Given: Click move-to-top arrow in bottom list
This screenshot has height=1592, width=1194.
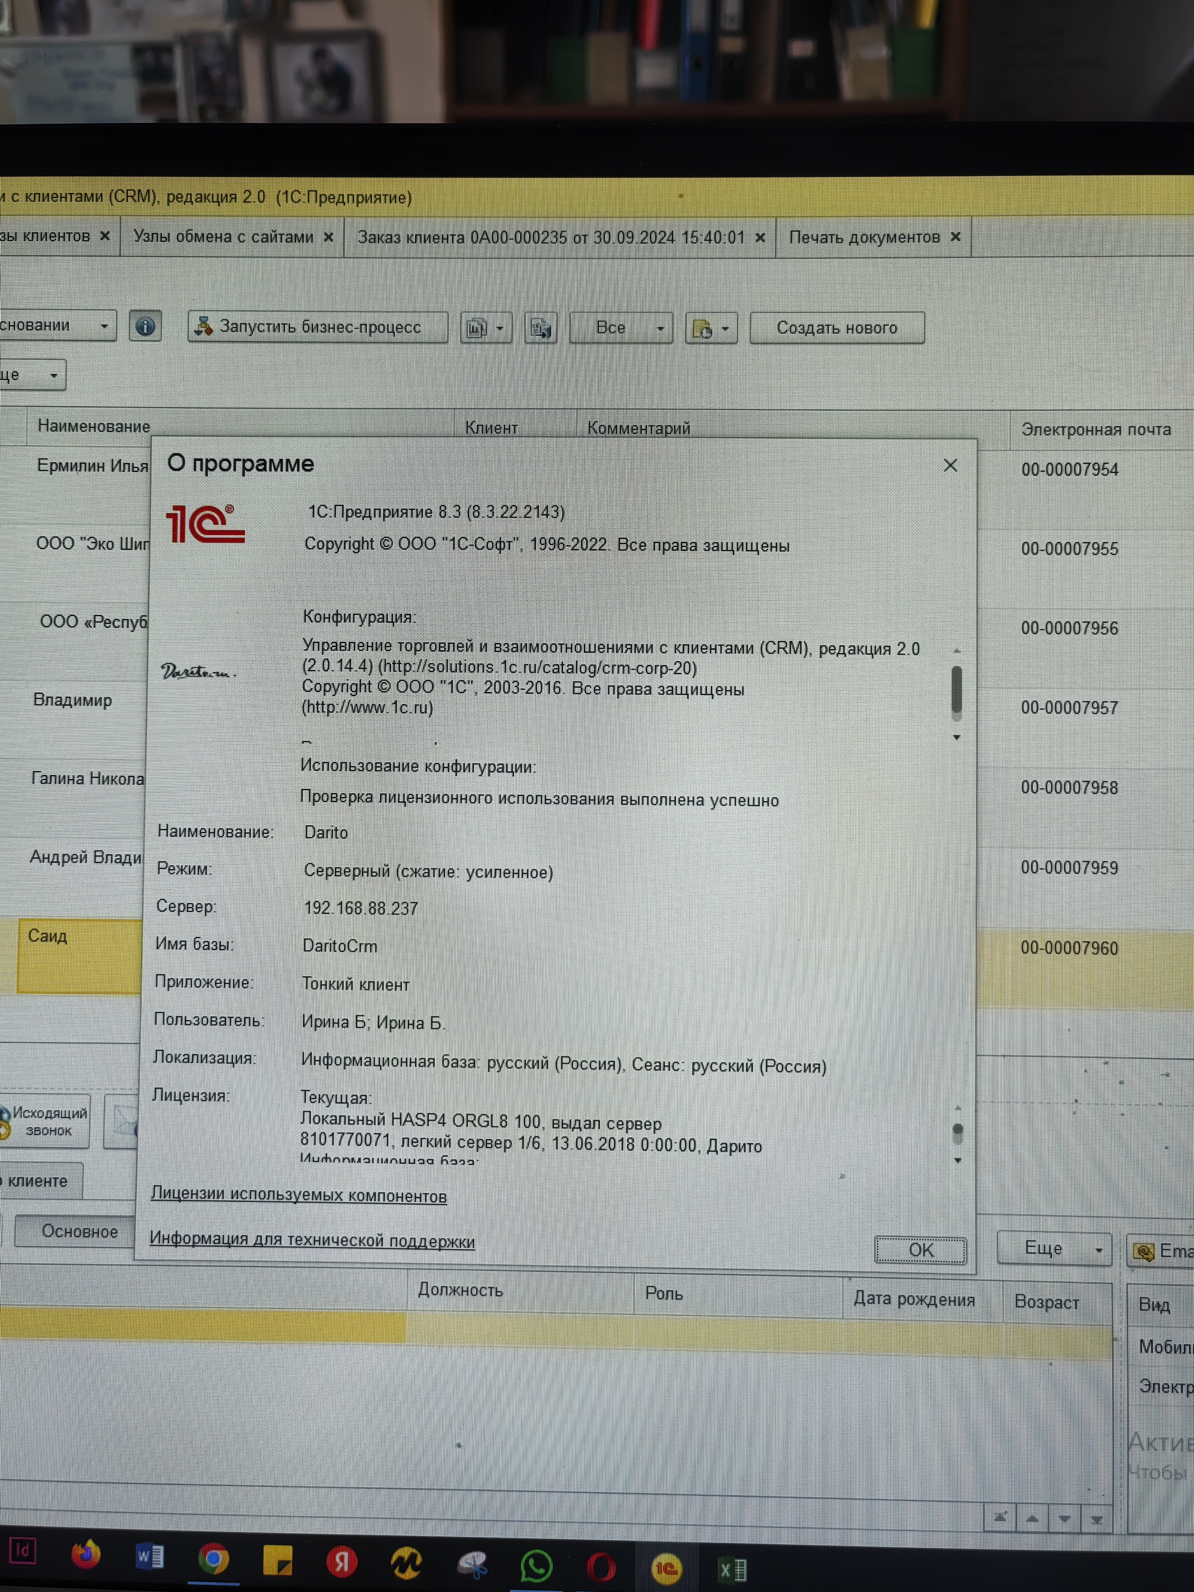Looking at the screenshot, I should pos(1000,1518).
